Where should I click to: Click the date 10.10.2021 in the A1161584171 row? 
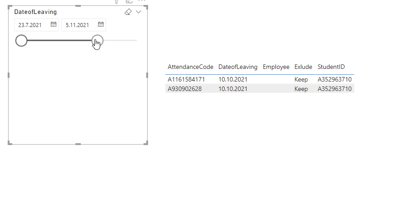click(x=233, y=79)
